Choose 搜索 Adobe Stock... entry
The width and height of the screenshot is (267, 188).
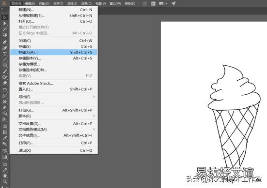pos(54,84)
